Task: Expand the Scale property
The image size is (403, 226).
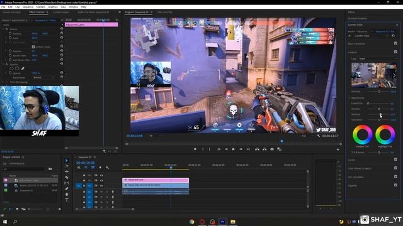Action: pos(6,38)
